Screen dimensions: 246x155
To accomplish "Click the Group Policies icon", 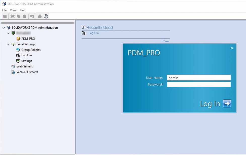I will pos(18,50).
